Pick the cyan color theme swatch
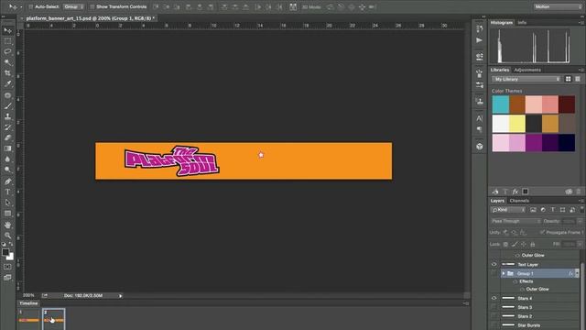Screen dimensions: 586x330 point(501,104)
